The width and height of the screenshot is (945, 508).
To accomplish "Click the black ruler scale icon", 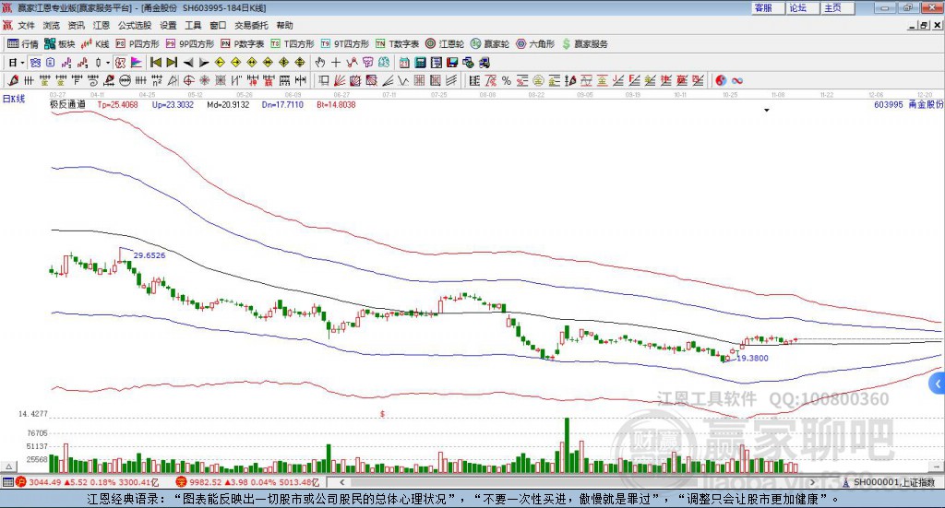I will [474, 80].
